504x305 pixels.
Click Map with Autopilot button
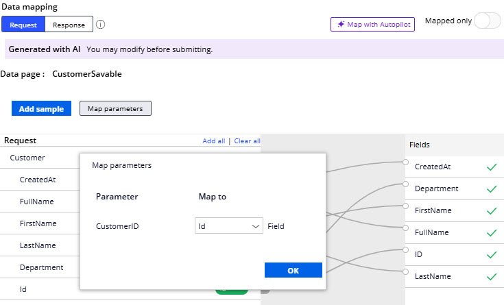(x=372, y=25)
